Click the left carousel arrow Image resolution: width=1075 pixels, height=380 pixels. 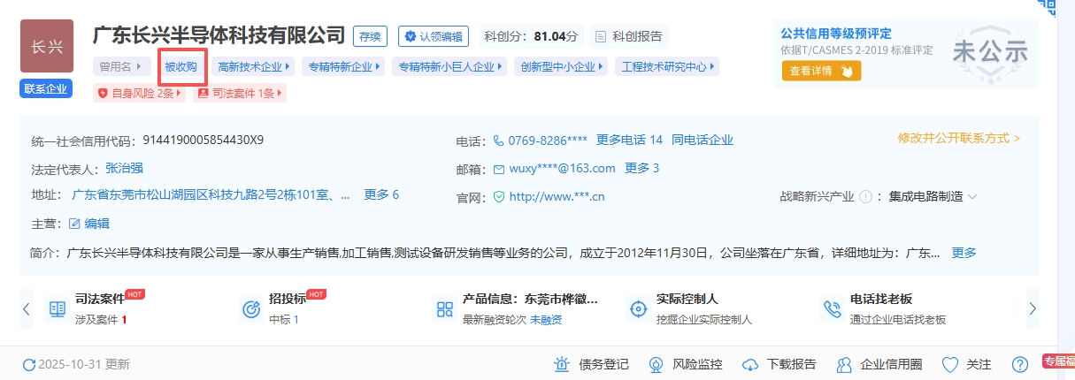[x=27, y=308]
